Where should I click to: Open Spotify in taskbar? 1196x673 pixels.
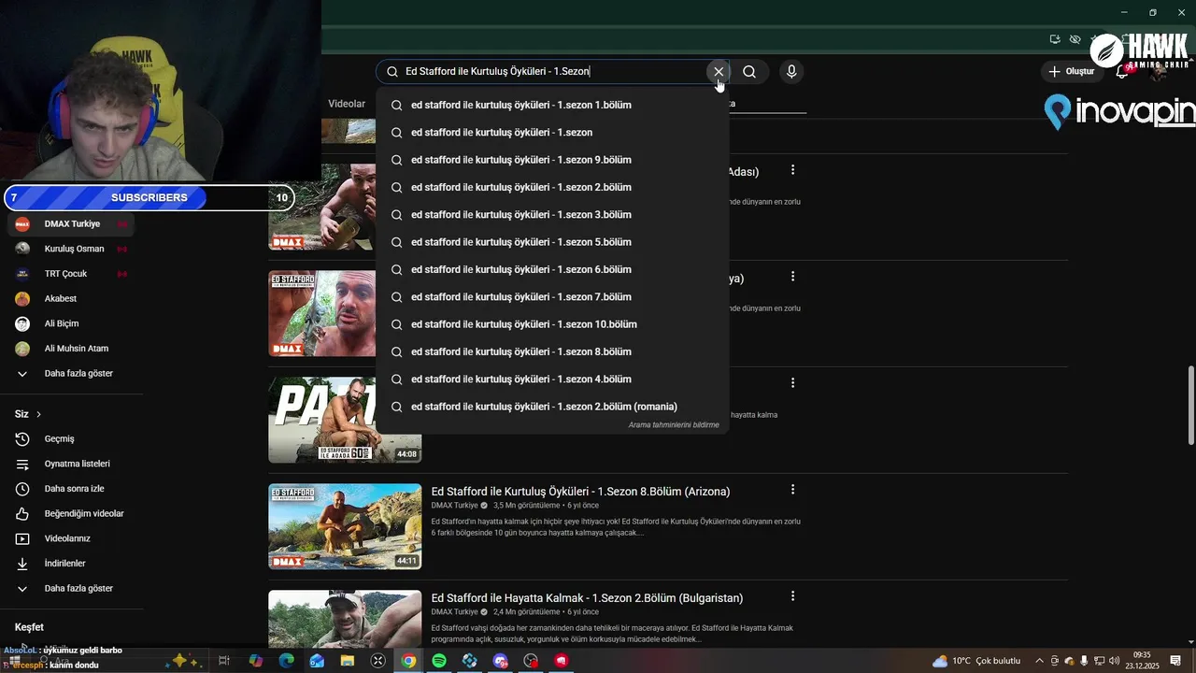(x=439, y=661)
